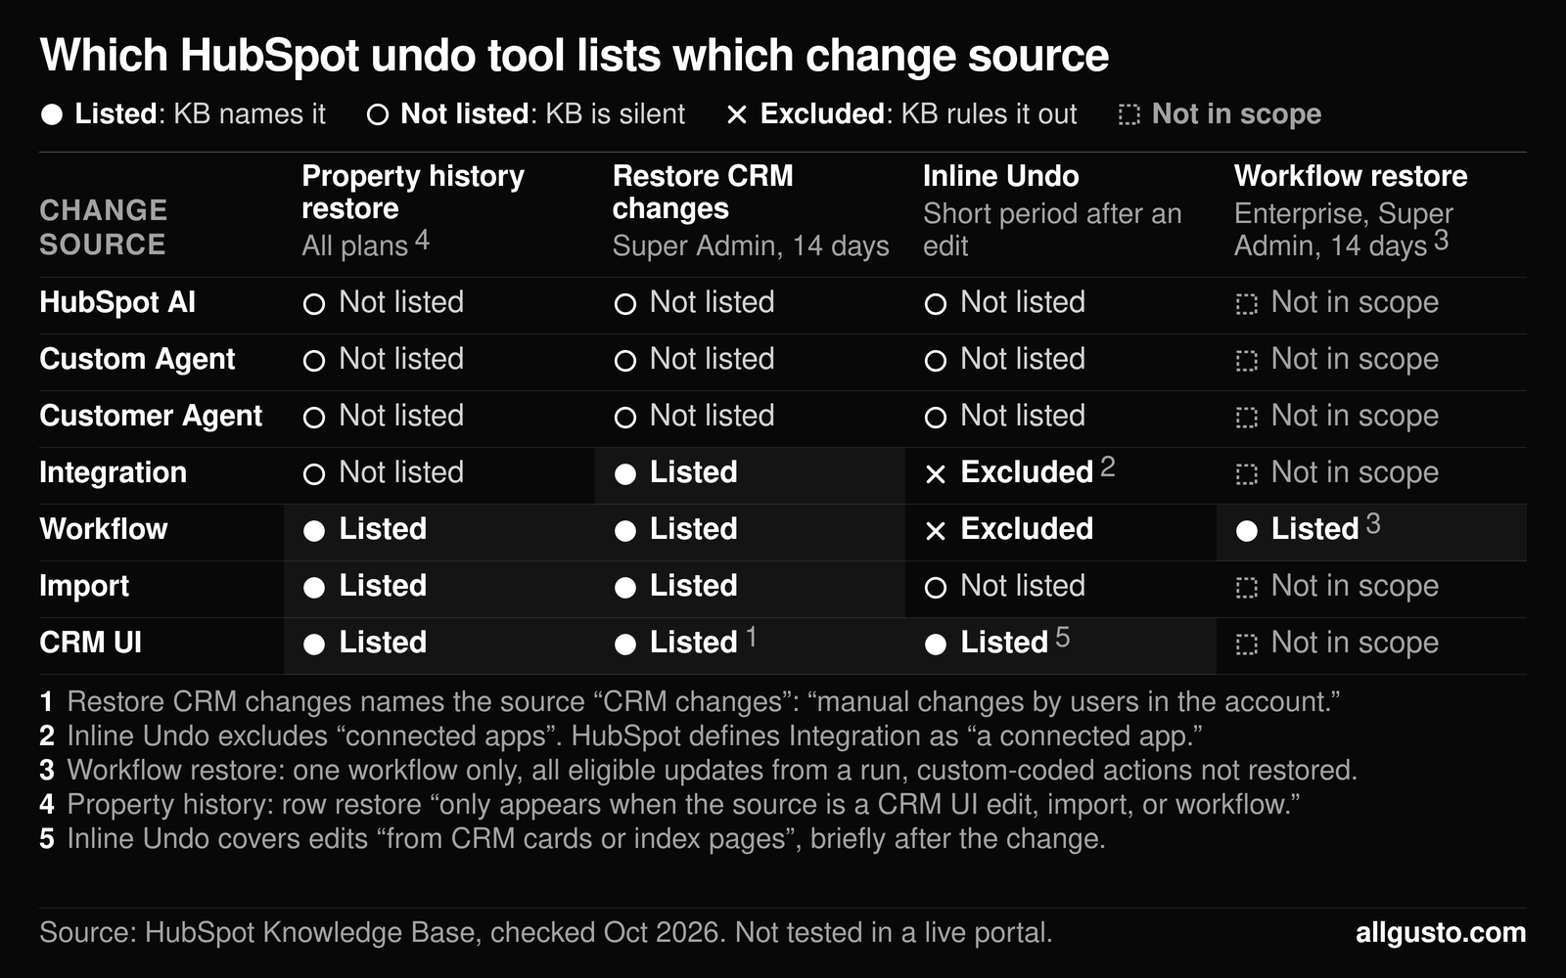Click the Custom Agent row label
Screen dimensions: 1566x978
pos(137,359)
